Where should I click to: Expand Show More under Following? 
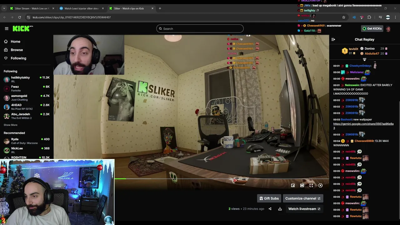(x=11, y=125)
